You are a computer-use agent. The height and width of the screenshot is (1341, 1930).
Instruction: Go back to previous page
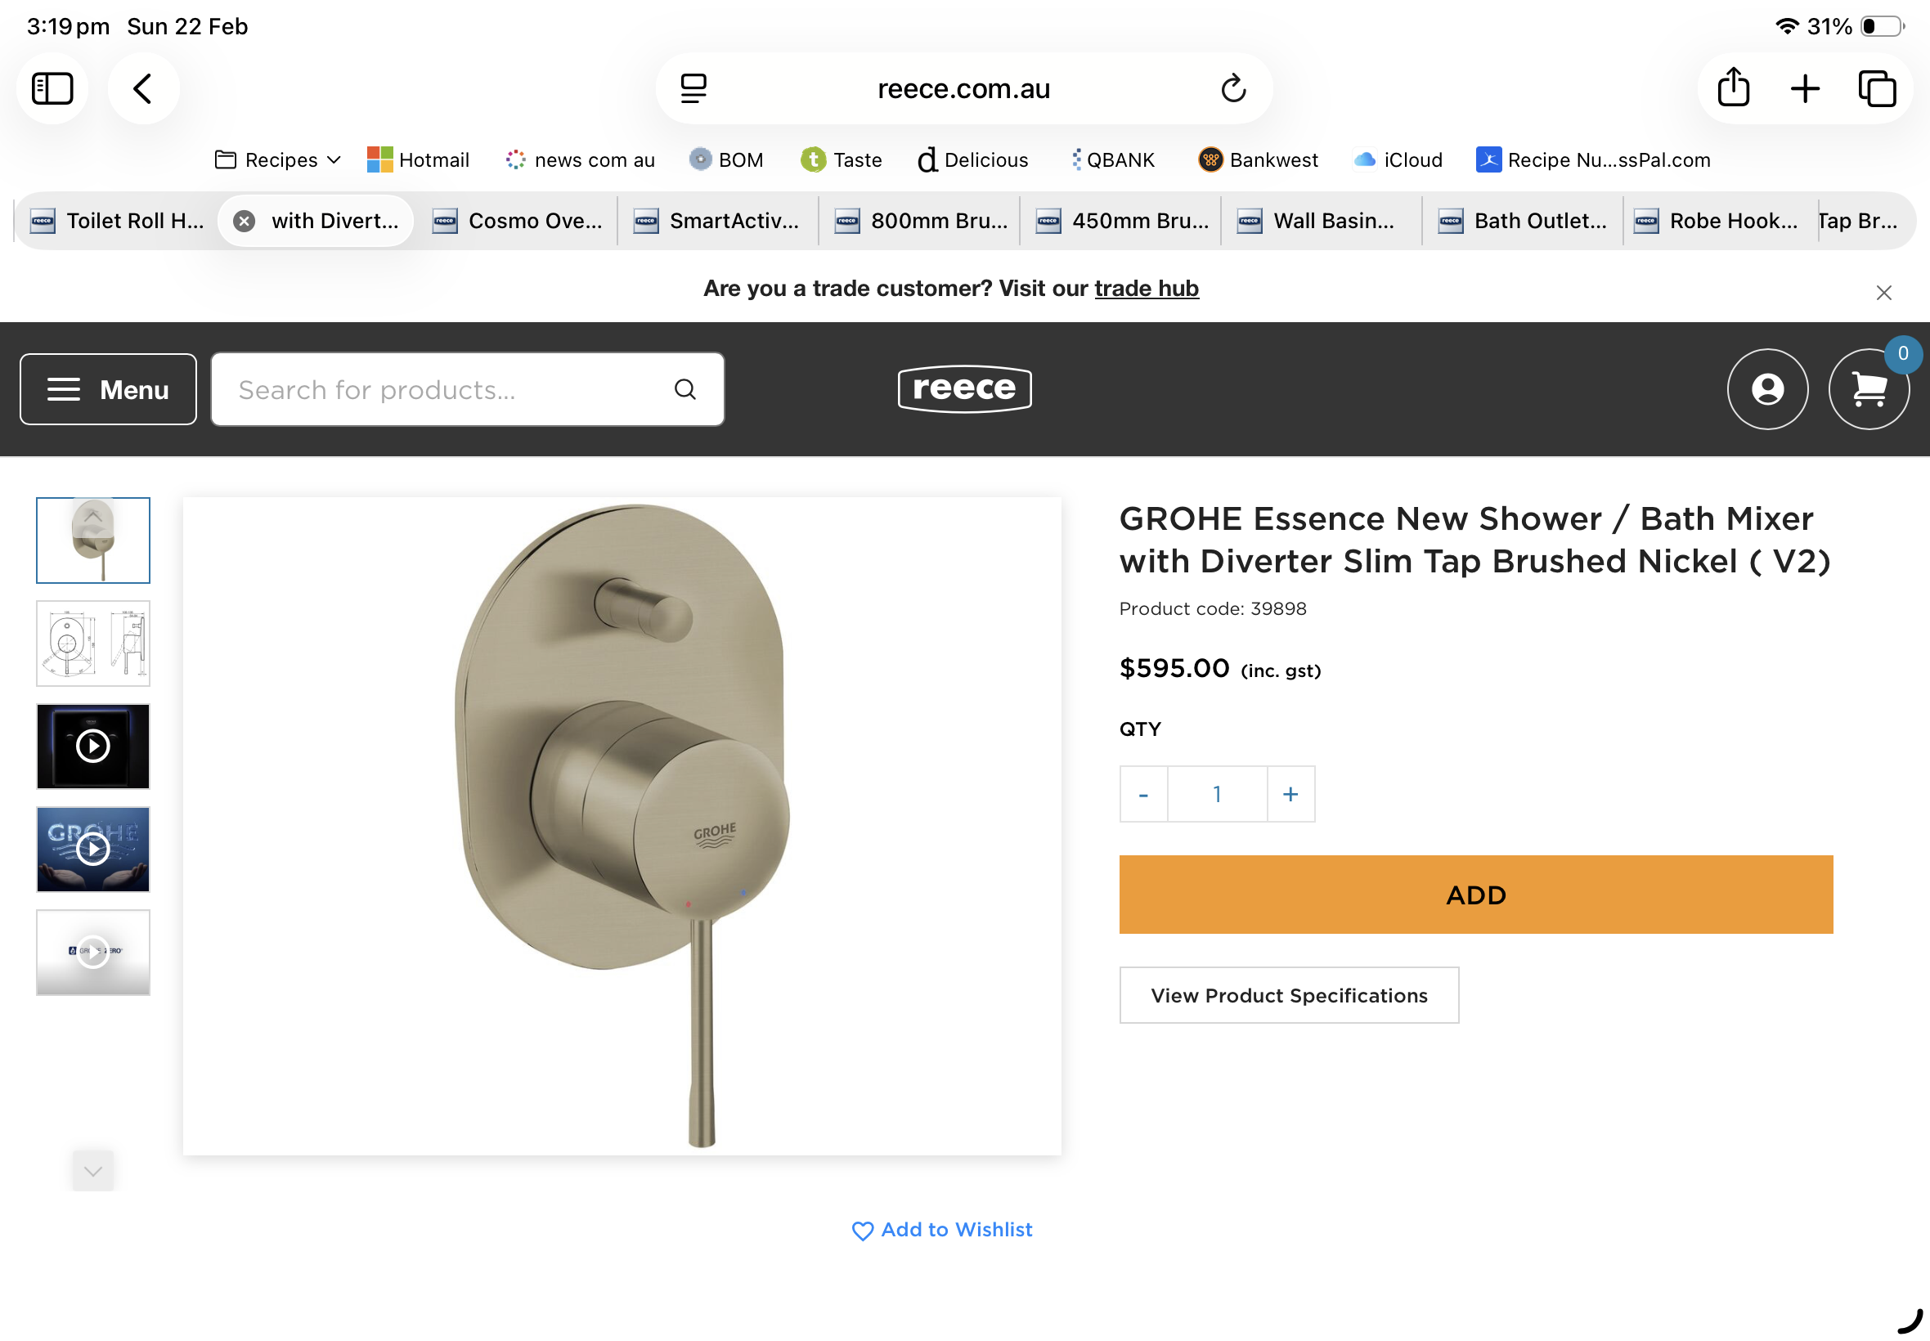coord(143,88)
